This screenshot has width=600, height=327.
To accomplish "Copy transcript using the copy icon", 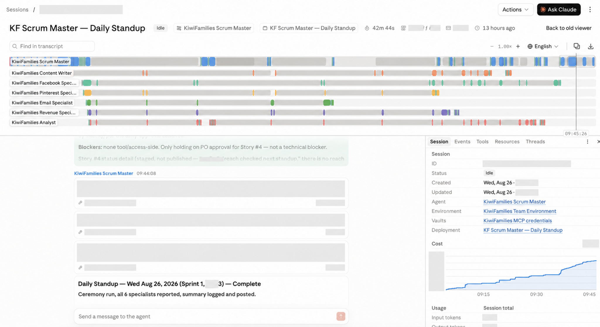I will click(577, 46).
